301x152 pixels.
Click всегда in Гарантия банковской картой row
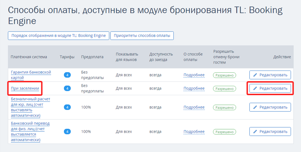[x=155, y=75]
